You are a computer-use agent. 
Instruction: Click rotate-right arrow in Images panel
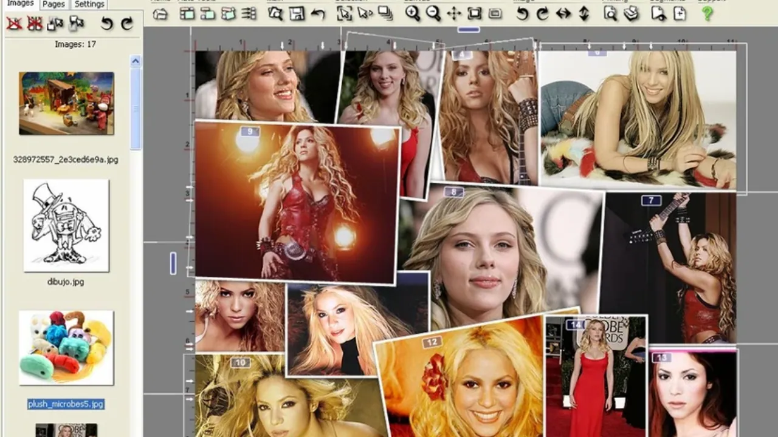(x=126, y=24)
